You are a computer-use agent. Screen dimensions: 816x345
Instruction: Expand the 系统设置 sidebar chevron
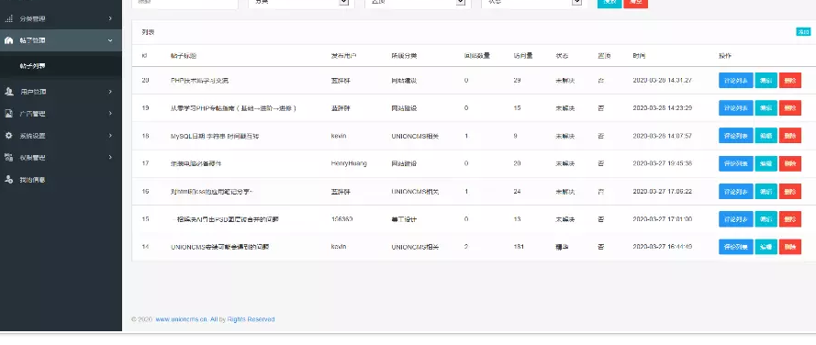point(110,135)
